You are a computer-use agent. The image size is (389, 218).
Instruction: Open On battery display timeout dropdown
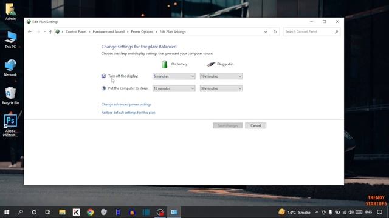[174, 76]
